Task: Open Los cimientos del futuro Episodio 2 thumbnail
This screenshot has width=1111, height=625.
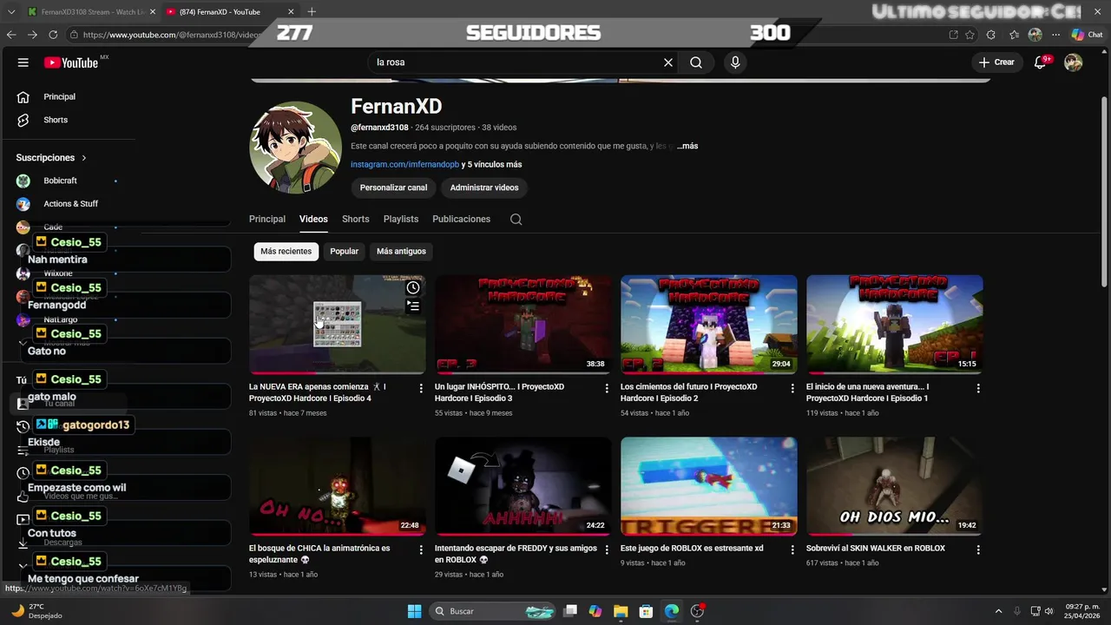Action: pyautogui.click(x=709, y=325)
